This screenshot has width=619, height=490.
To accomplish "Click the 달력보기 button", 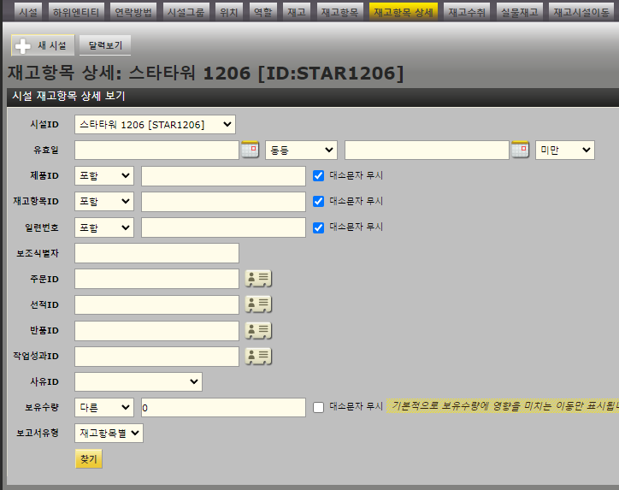I will tap(105, 45).
